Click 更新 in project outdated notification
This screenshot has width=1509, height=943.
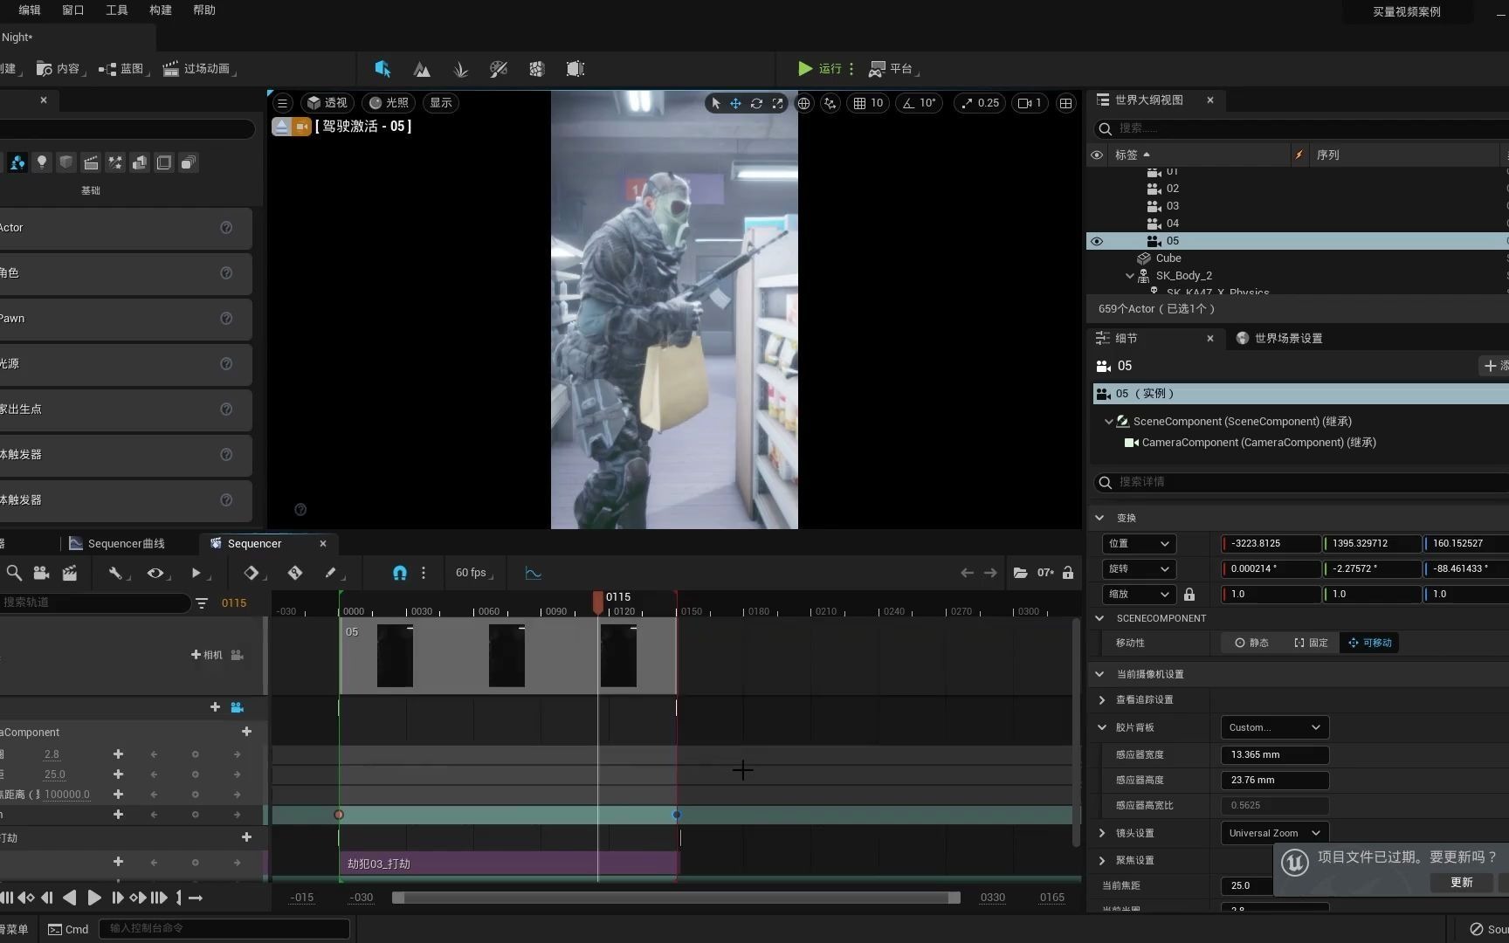click(1461, 883)
